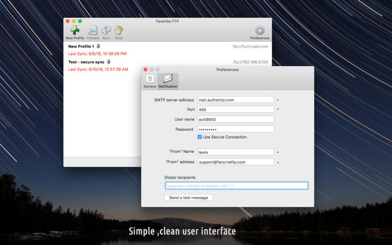The width and height of the screenshot is (392, 245).
Task: Open Preferences gear in the toolbar
Action: (x=260, y=31)
